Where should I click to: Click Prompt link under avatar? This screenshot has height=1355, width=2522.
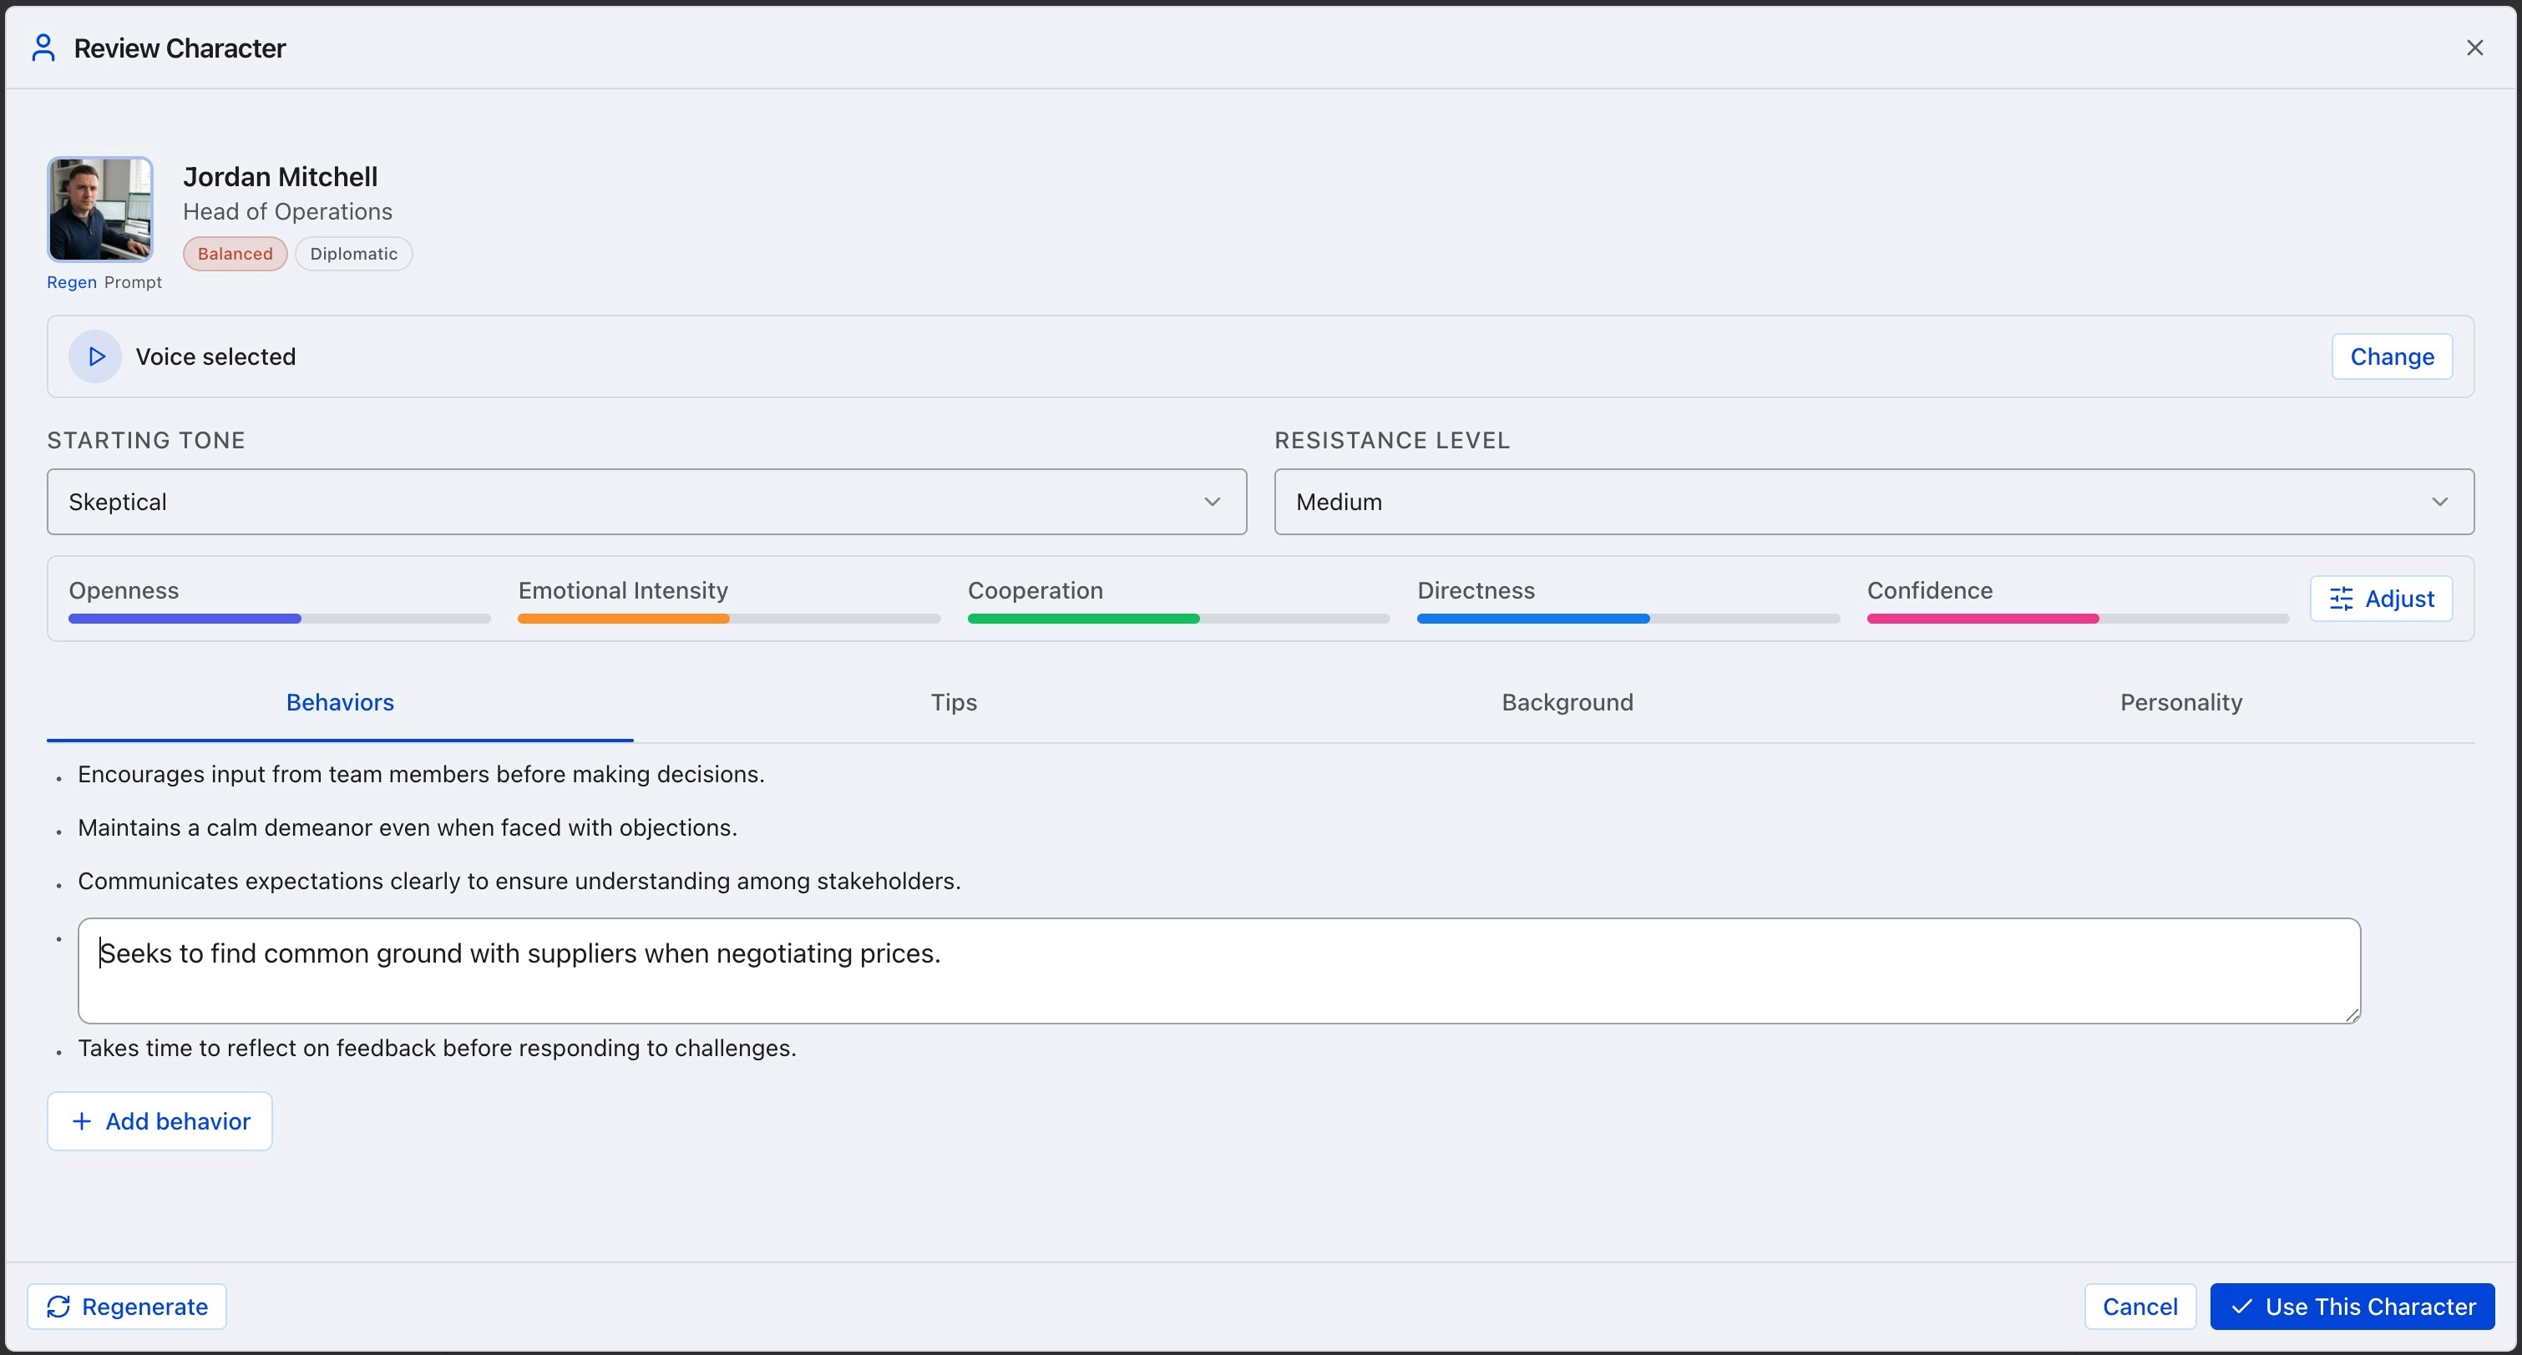click(133, 282)
